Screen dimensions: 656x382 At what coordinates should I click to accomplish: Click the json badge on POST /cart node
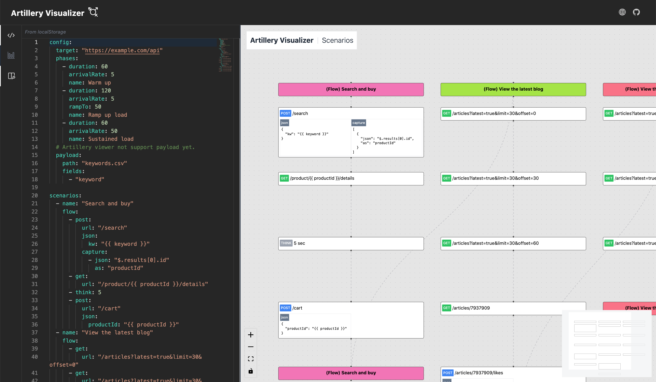(284, 317)
